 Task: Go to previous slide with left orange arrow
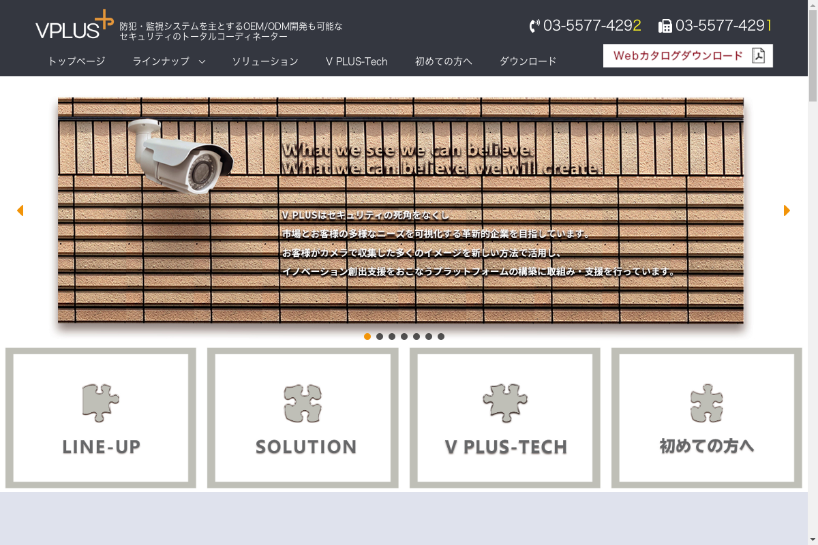(x=20, y=211)
